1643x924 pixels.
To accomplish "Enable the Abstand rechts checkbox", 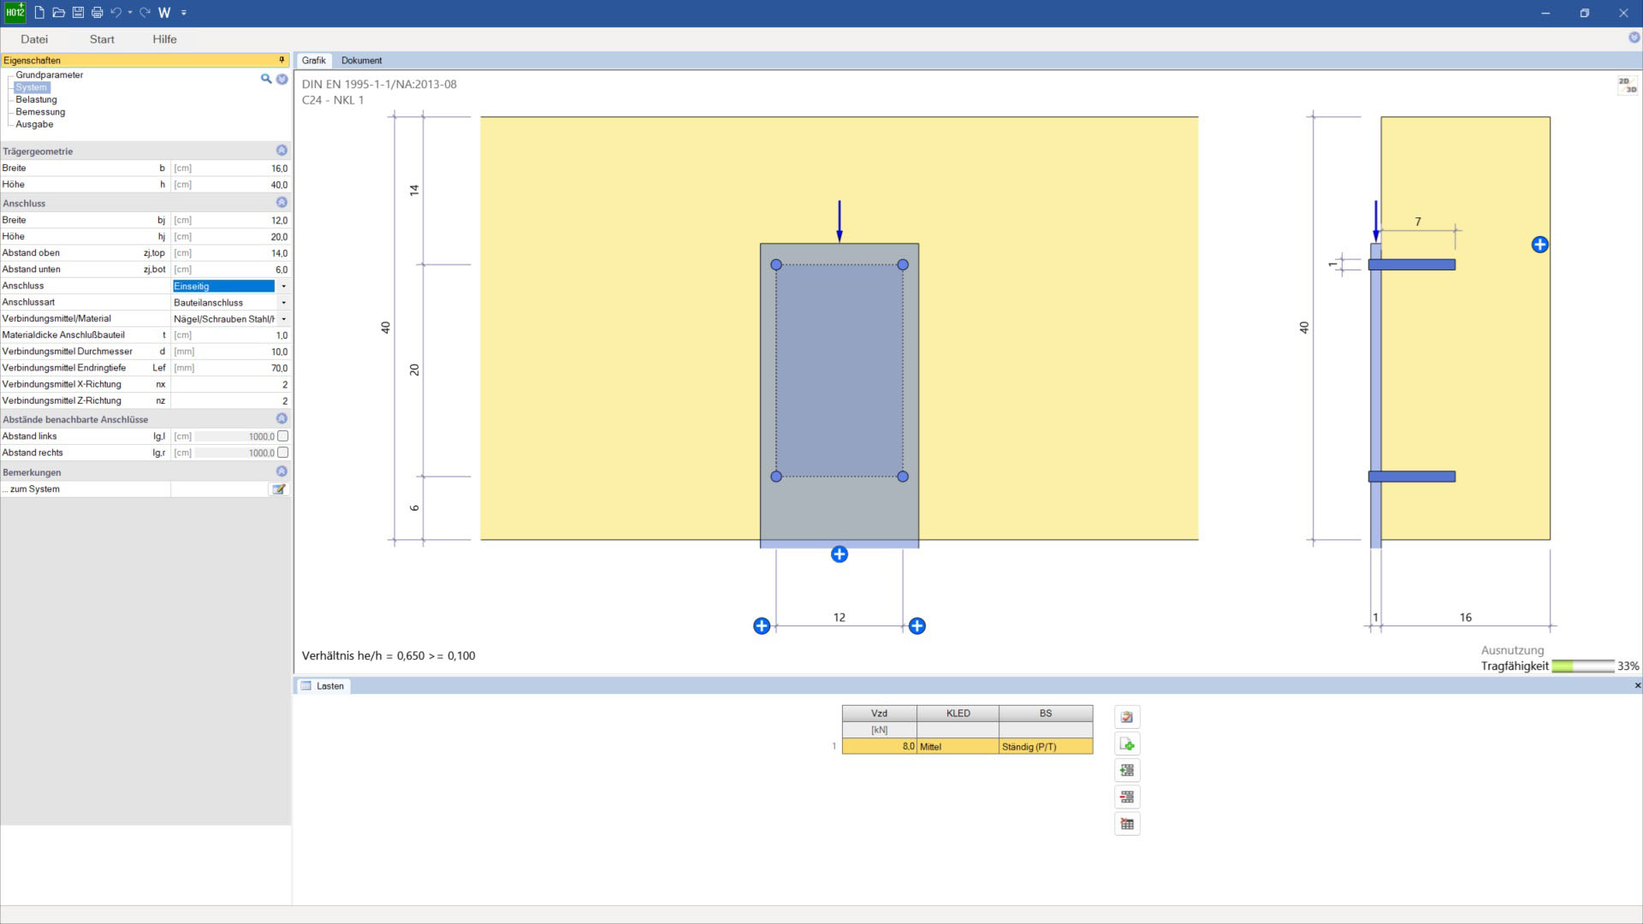I will [x=283, y=453].
